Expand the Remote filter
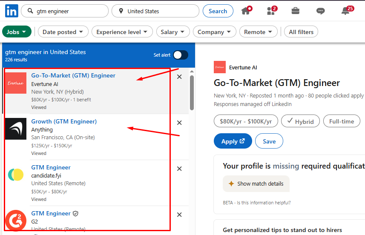Viewport: 365px width, 235px height. pyautogui.click(x=258, y=32)
